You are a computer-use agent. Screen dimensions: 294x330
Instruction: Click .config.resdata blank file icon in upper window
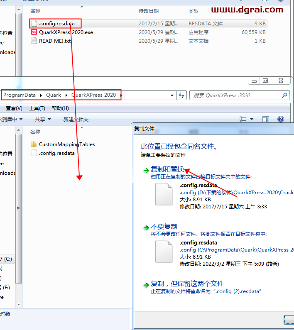(34, 23)
